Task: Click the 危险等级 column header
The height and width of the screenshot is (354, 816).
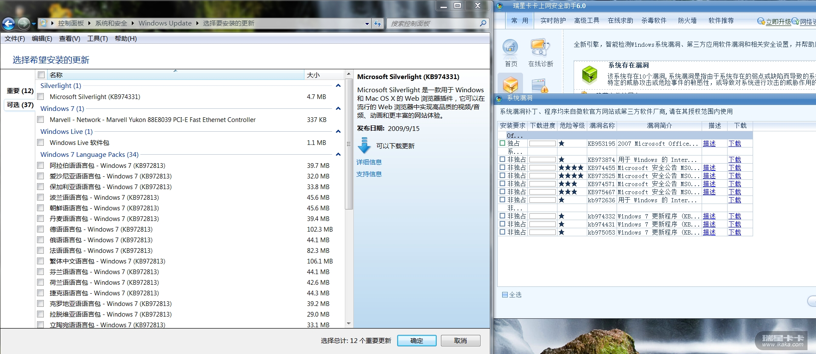Action: coord(572,126)
